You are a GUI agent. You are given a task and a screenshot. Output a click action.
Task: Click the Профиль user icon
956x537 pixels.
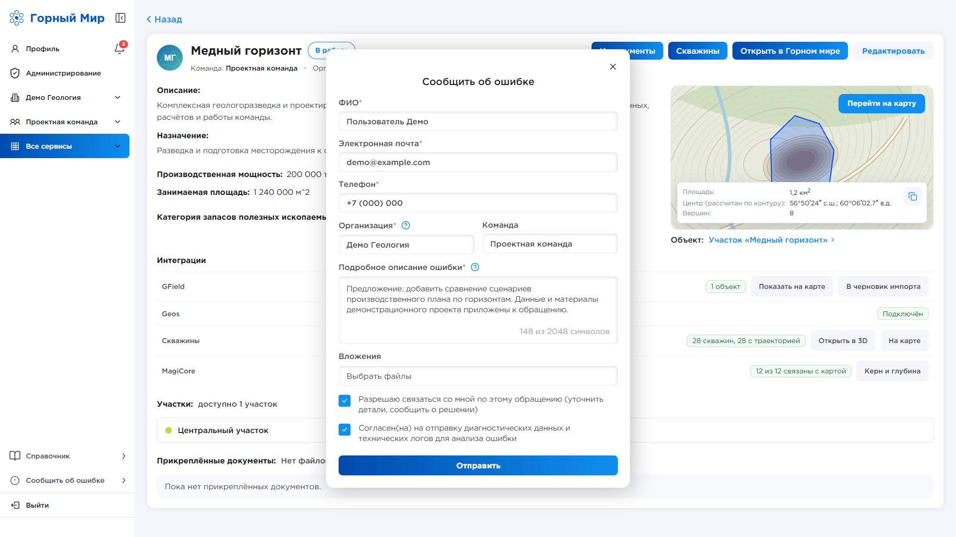pyautogui.click(x=15, y=49)
